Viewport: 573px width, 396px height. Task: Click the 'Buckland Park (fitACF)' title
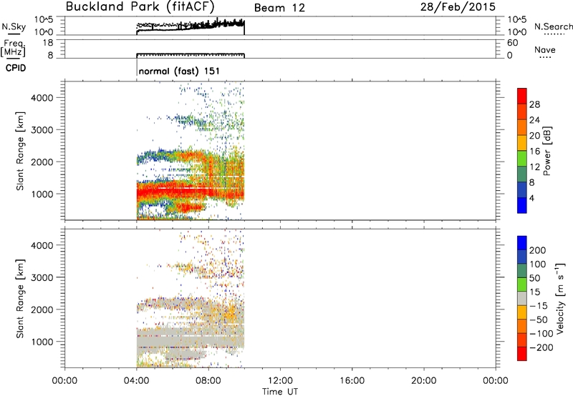pyautogui.click(x=140, y=7)
